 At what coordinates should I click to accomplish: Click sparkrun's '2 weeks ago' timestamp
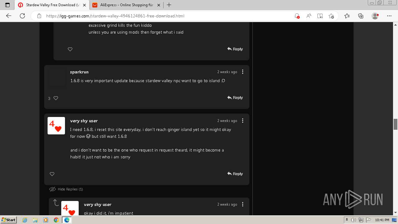227,72
